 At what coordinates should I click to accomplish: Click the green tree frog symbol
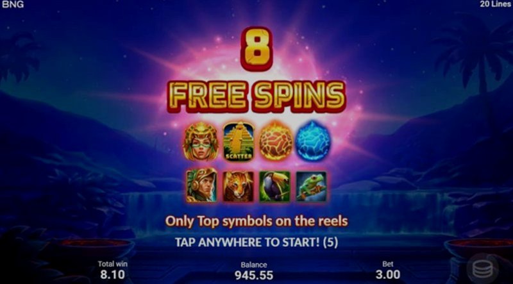tap(312, 186)
